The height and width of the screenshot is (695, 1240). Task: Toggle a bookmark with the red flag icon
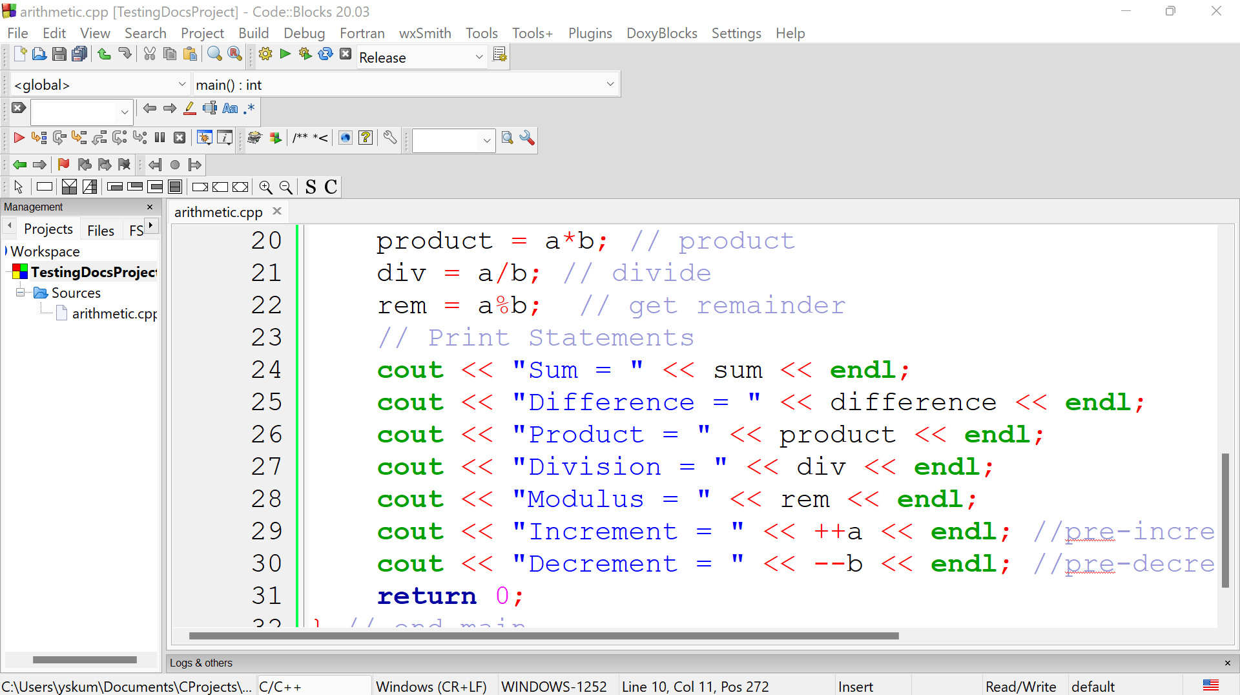pyautogui.click(x=63, y=165)
